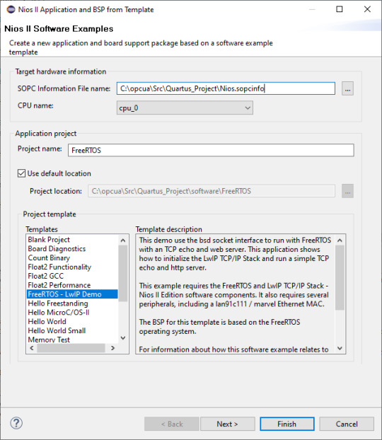Select the Hello World template

point(47,322)
